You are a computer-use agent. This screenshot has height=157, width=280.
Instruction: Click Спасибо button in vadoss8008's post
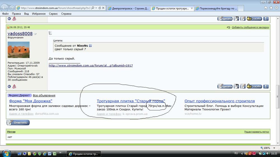click(254, 86)
